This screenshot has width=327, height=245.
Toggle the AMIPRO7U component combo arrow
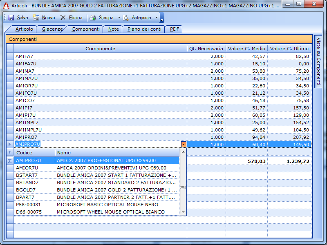[184, 144]
